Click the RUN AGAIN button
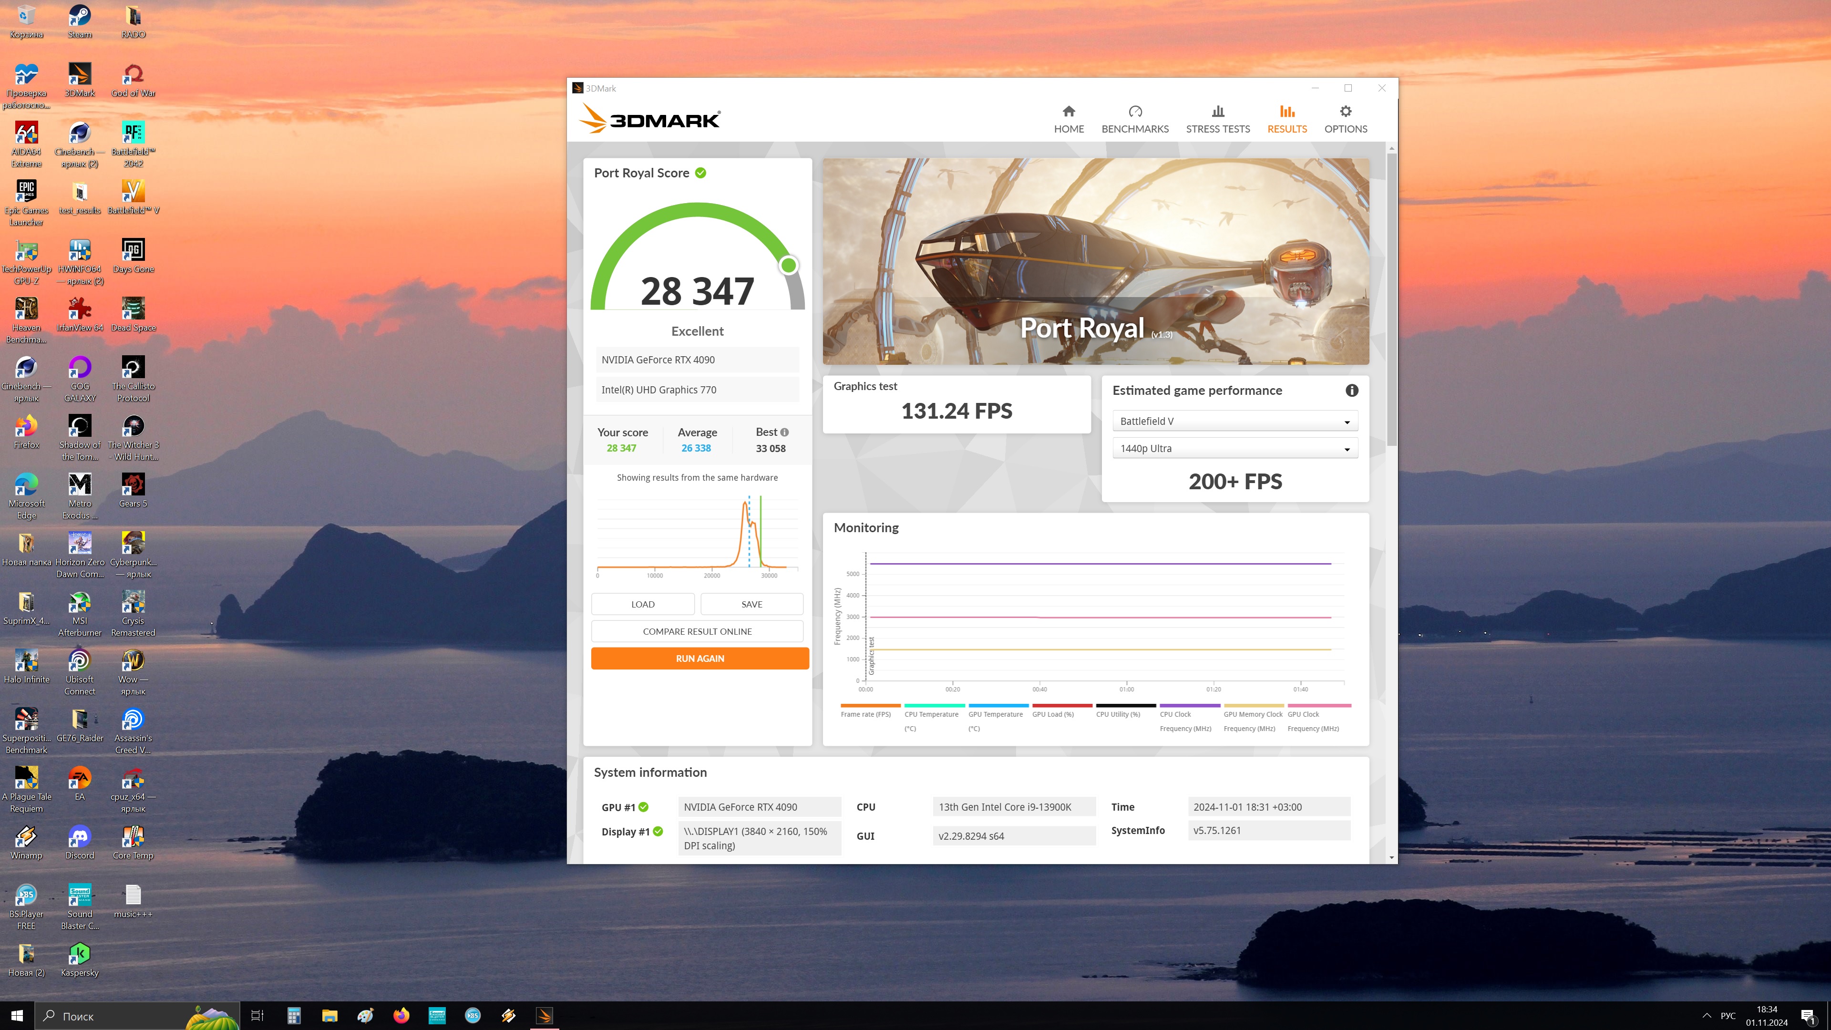The image size is (1831, 1030). 699,658
